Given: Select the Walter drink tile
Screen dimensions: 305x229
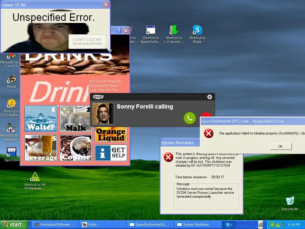Looking at the screenshot, I should tap(41, 119).
